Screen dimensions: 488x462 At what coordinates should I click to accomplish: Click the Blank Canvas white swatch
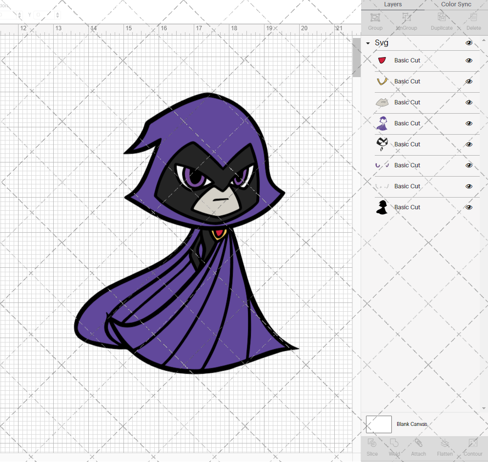pyautogui.click(x=379, y=424)
